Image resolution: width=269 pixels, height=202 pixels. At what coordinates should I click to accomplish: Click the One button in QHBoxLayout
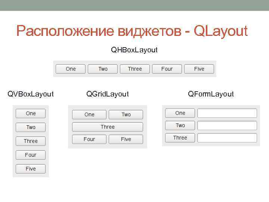(x=71, y=69)
